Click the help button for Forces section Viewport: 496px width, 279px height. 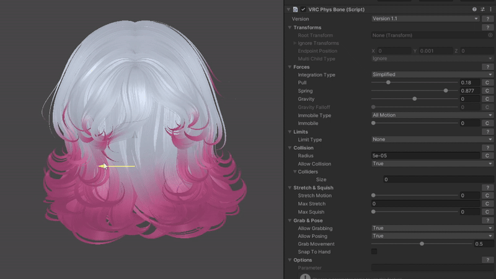487,67
